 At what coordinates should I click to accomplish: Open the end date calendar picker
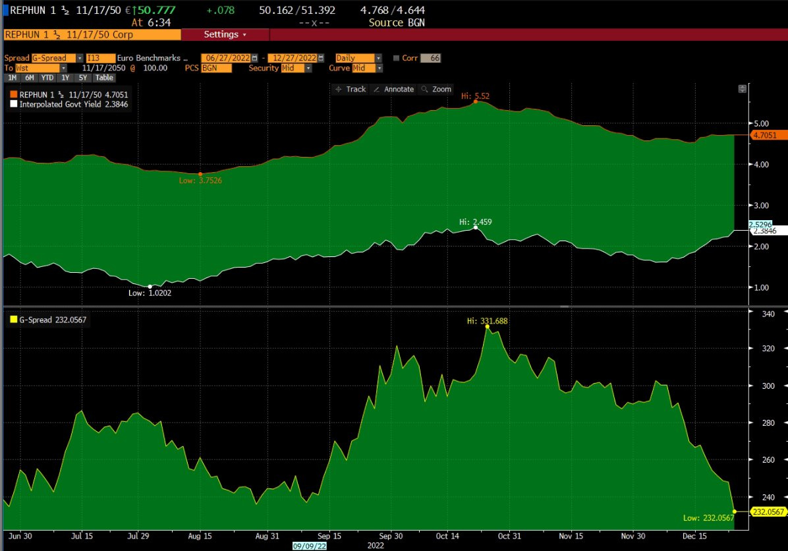[321, 58]
